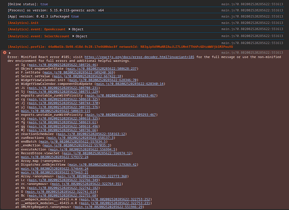This screenshot has width=289, height=210.
Task: Open the F.setState stack frame link
Action: (79, 72)
